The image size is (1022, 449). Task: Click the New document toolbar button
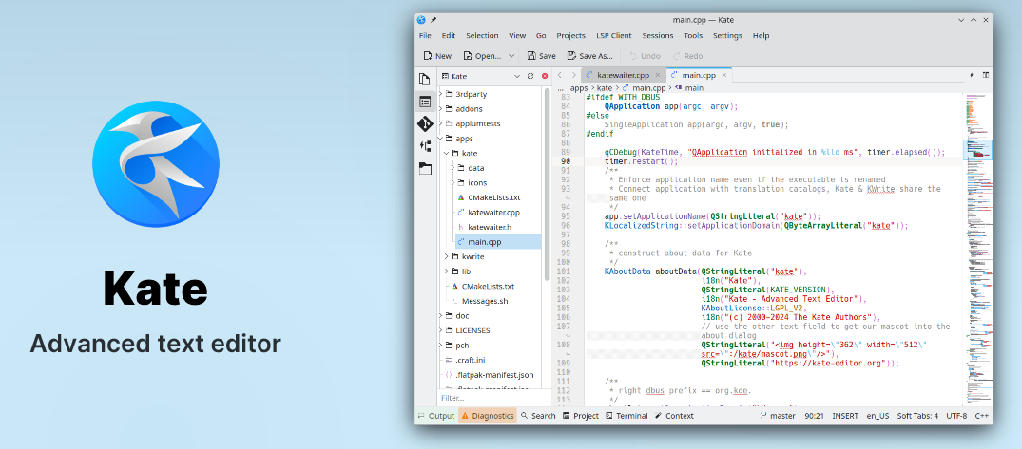(x=437, y=56)
